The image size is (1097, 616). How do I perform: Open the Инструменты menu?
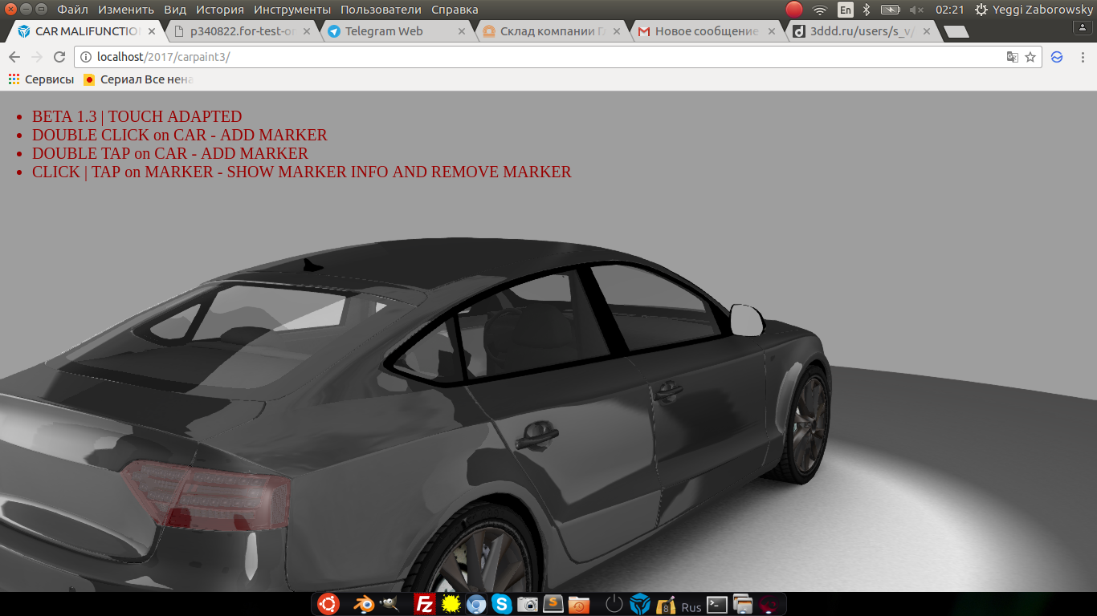point(292,10)
